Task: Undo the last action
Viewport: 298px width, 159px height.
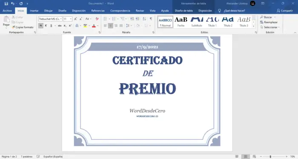Action: point(12,3)
